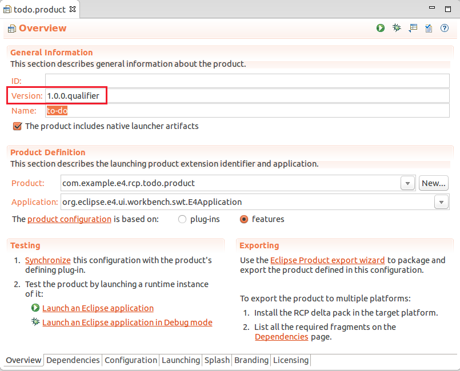Launch the product with the green run icon

pos(381,28)
